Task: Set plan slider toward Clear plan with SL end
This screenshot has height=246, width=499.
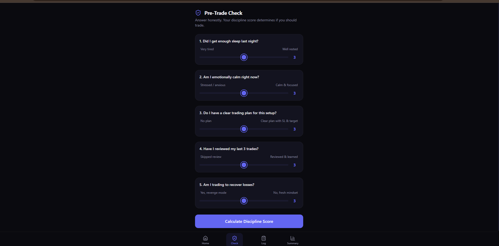Action: click(x=285, y=129)
